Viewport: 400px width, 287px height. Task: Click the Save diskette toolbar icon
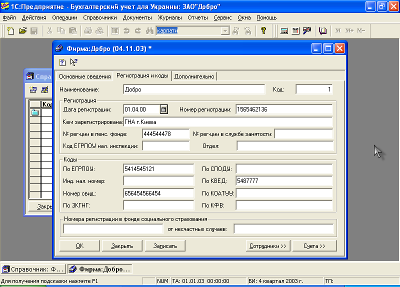point(34,31)
